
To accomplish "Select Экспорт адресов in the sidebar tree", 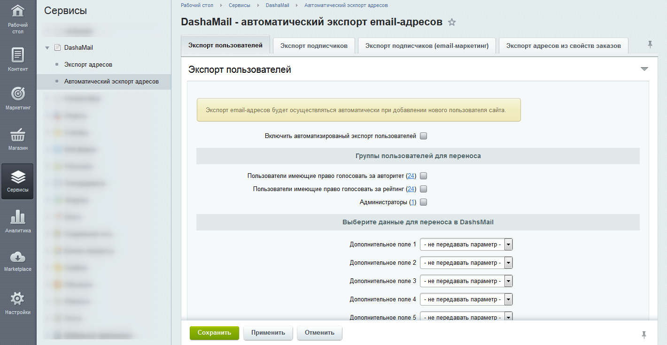I will (x=88, y=64).
